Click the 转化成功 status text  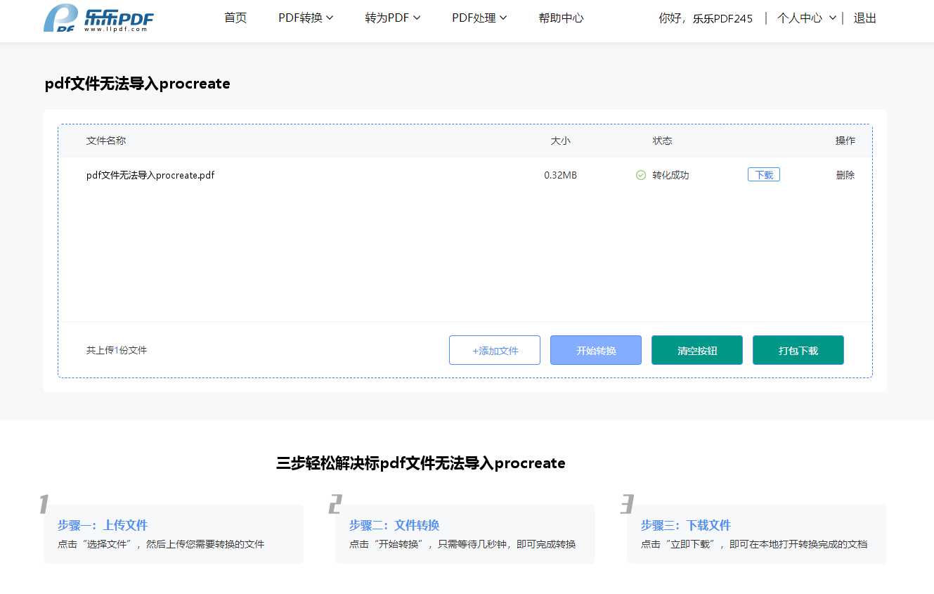(x=670, y=175)
